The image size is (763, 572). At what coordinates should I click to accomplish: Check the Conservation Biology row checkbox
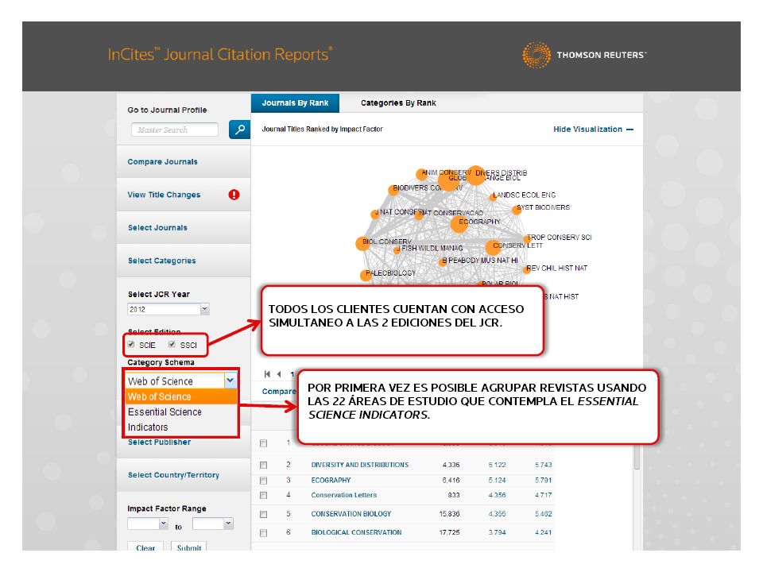click(x=263, y=514)
